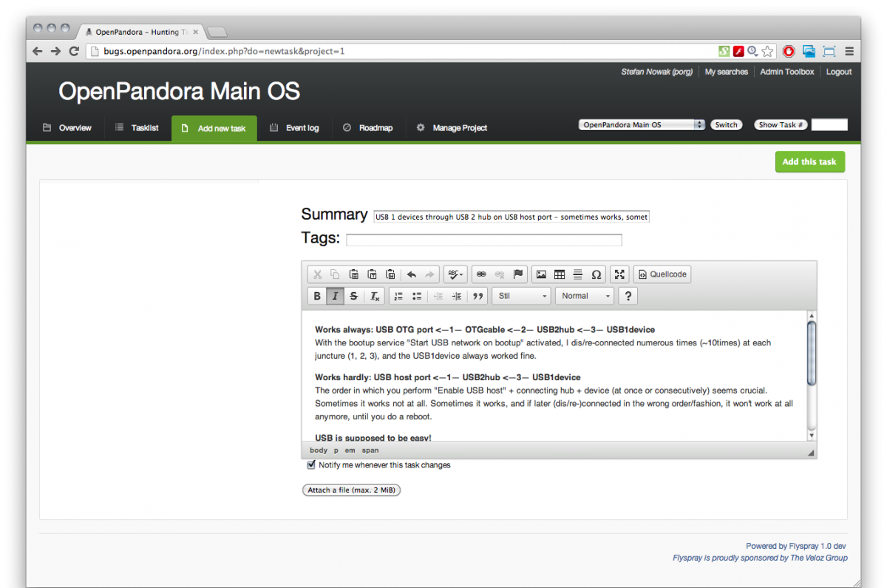Insert a table into the description
This screenshot has width=887, height=588.
point(560,274)
